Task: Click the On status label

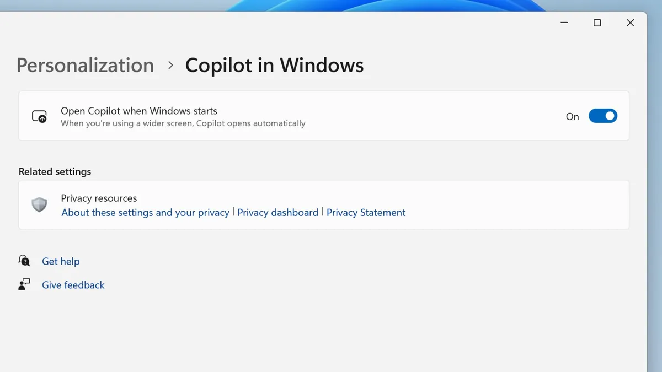Action: coord(573,117)
